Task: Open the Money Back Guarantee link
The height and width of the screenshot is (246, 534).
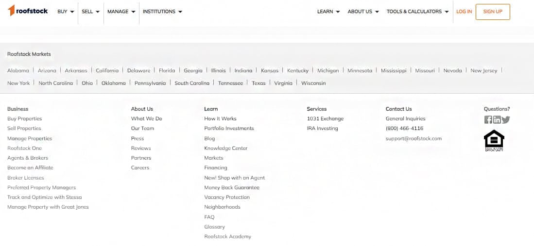Action: pos(232,187)
